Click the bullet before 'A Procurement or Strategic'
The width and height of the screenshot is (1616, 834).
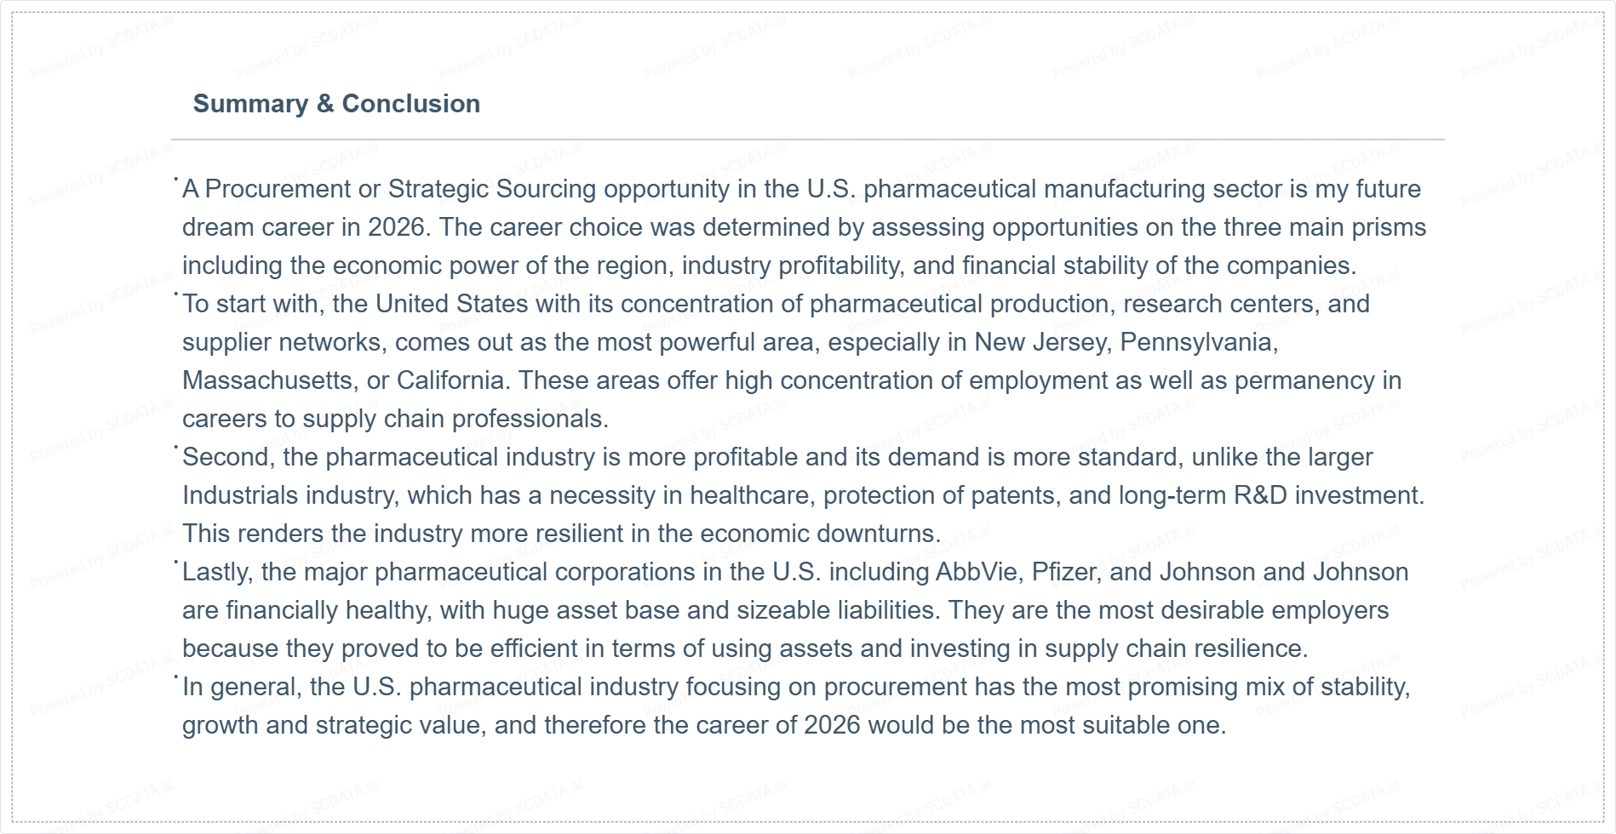pos(176,180)
